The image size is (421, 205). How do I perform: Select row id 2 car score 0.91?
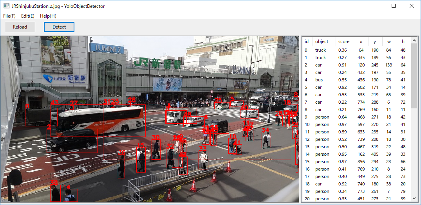[x=357, y=65]
